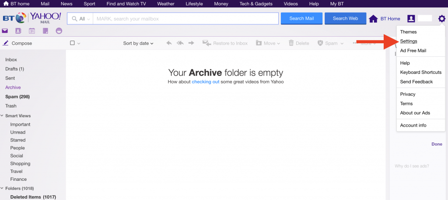Choose Ad Free Mail from the menu
The width and height of the screenshot is (448, 200).
413,51
